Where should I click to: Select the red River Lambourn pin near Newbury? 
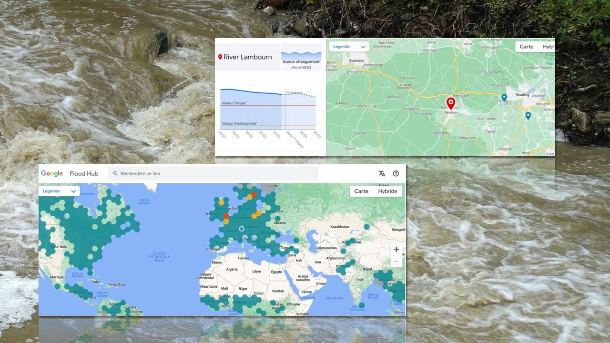point(450,103)
